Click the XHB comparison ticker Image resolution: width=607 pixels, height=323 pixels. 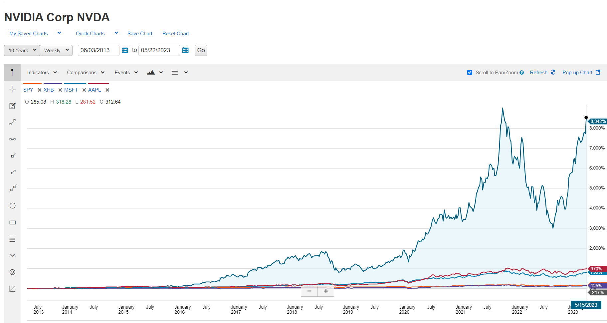pos(49,90)
